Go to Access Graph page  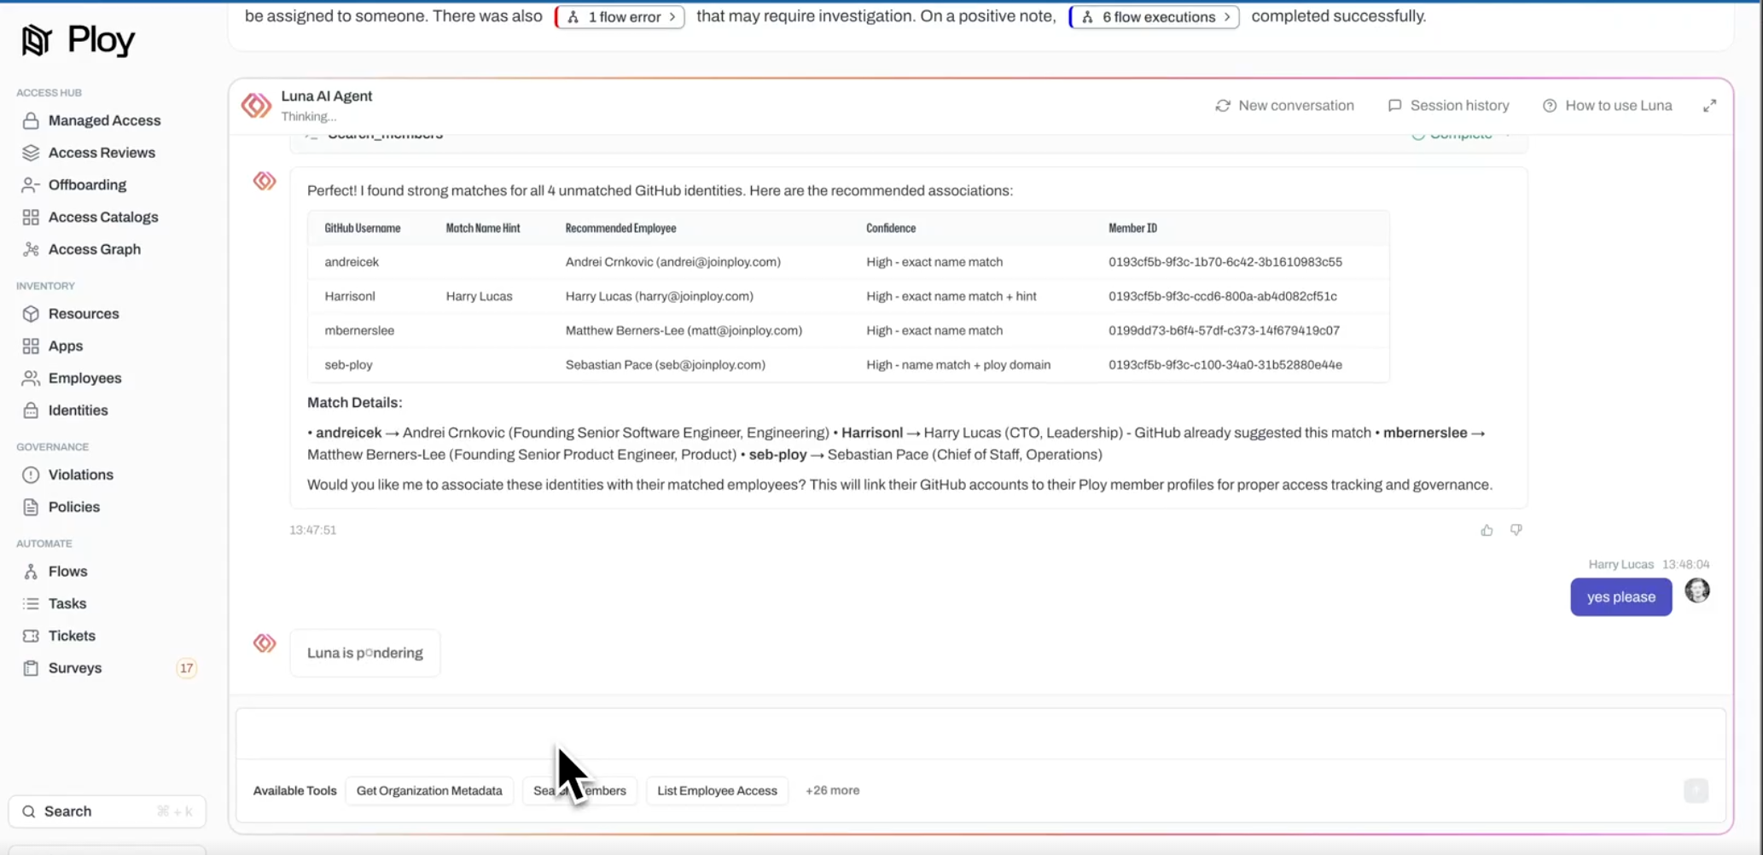tap(94, 249)
